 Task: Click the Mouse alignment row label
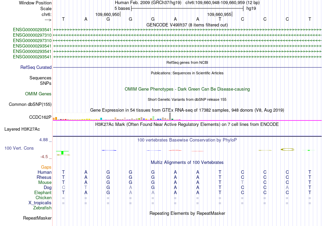tap(45, 183)
